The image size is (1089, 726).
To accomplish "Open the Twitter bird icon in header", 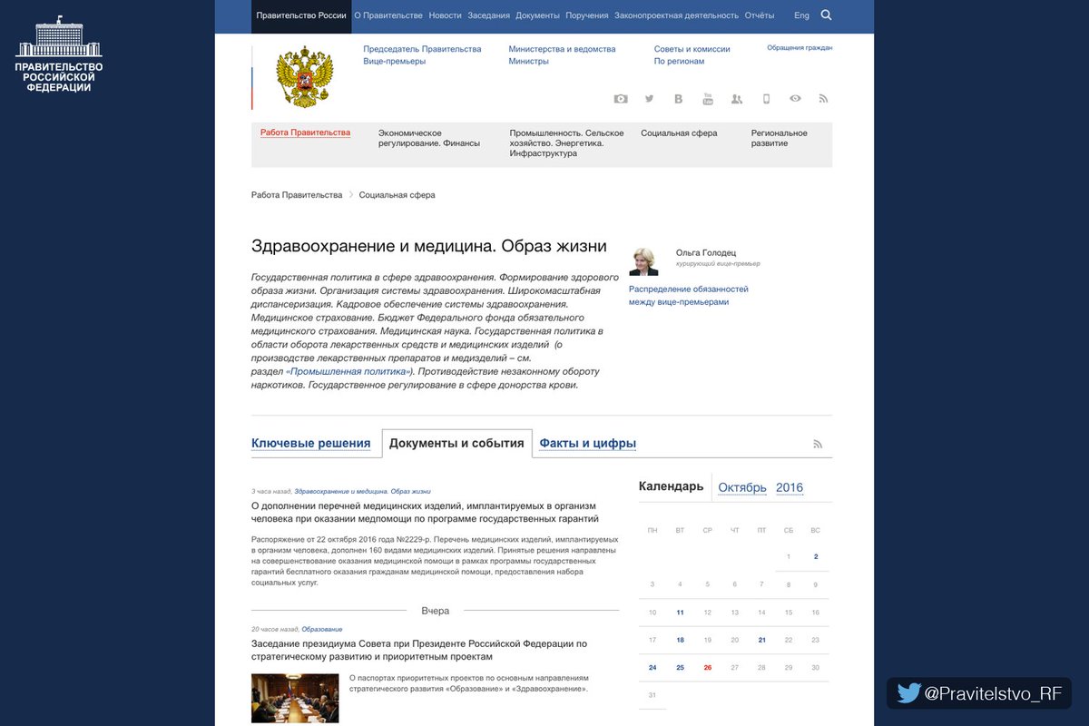I will [649, 99].
